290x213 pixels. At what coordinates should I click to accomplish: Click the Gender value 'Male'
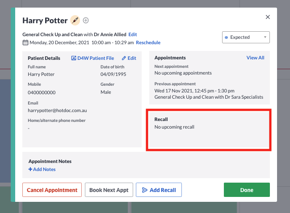pyautogui.click(x=106, y=92)
